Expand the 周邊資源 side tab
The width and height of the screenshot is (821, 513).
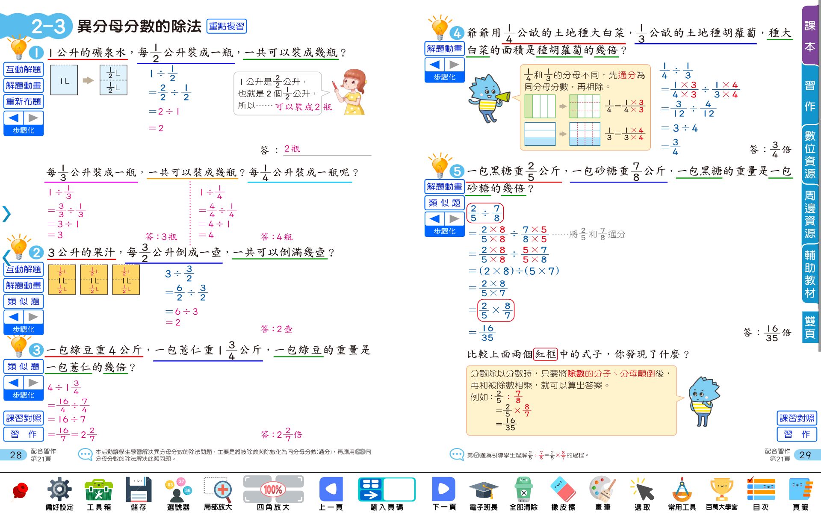pyautogui.click(x=810, y=215)
